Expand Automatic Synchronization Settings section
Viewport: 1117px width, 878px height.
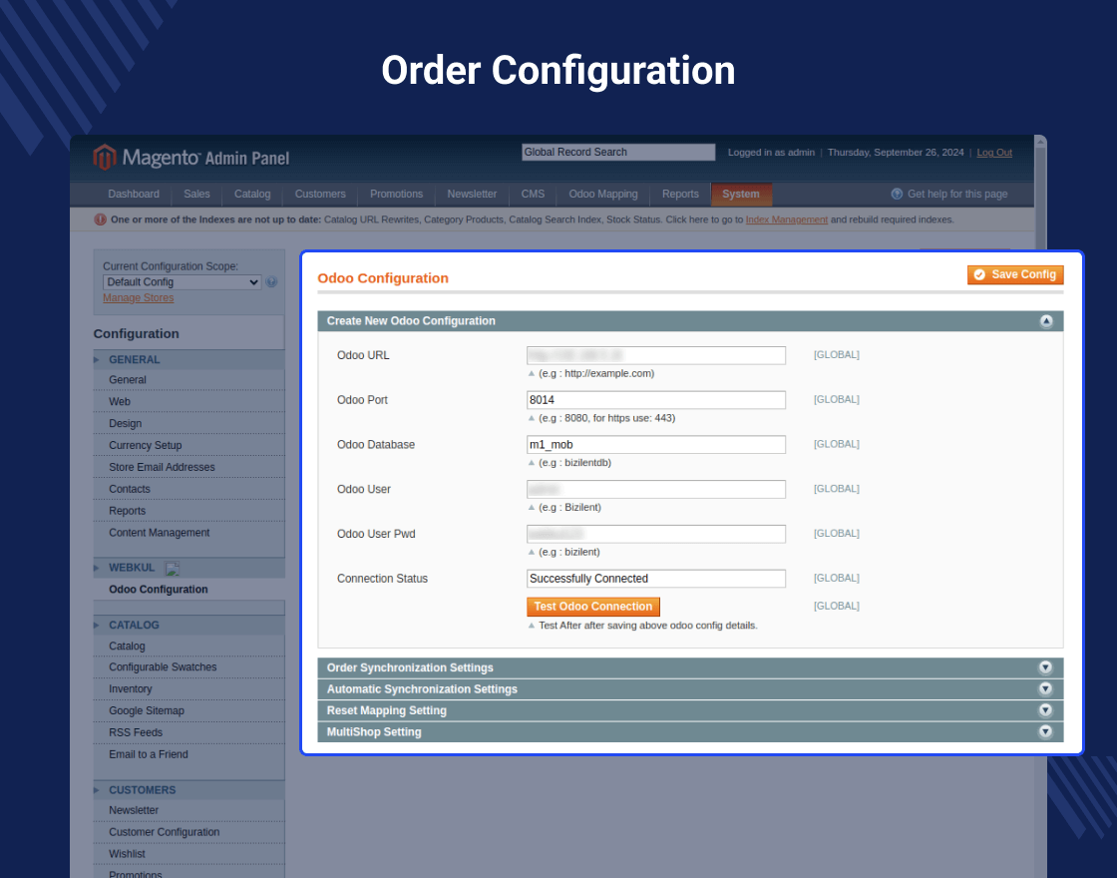(x=1046, y=689)
